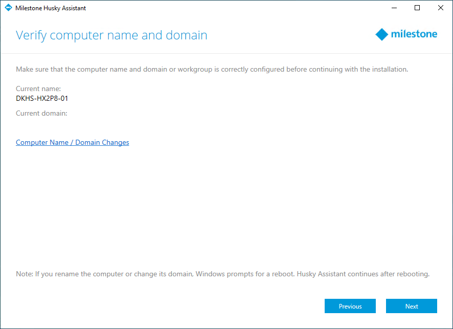Select the computer name DKHS-HX2P8-01
Image resolution: width=453 pixels, height=329 pixels.
42,98
